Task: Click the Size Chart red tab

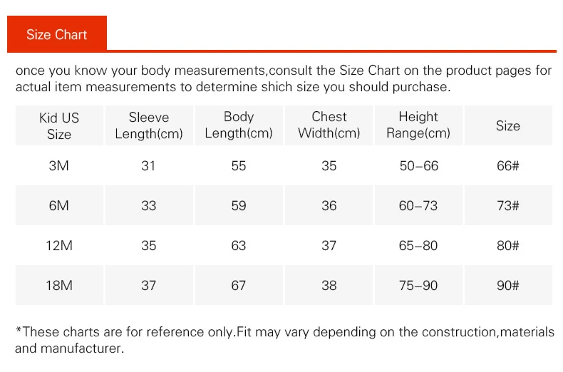Action: [x=57, y=33]
